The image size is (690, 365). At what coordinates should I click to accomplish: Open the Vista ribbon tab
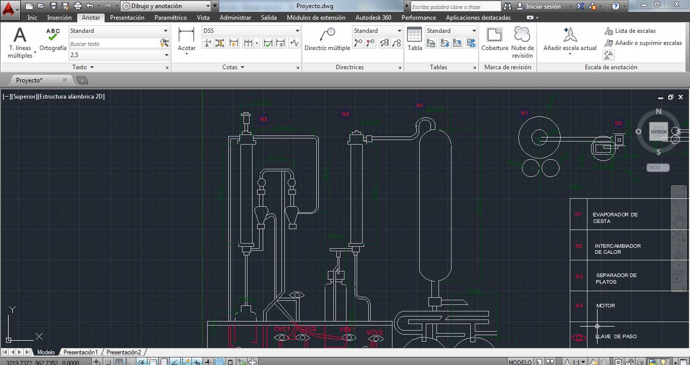[203, 18]
